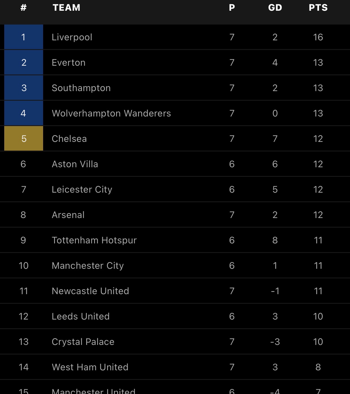Select West Ham United row
Image resolution: width=350 pixels, height=394 pixels.
(175, 367)
